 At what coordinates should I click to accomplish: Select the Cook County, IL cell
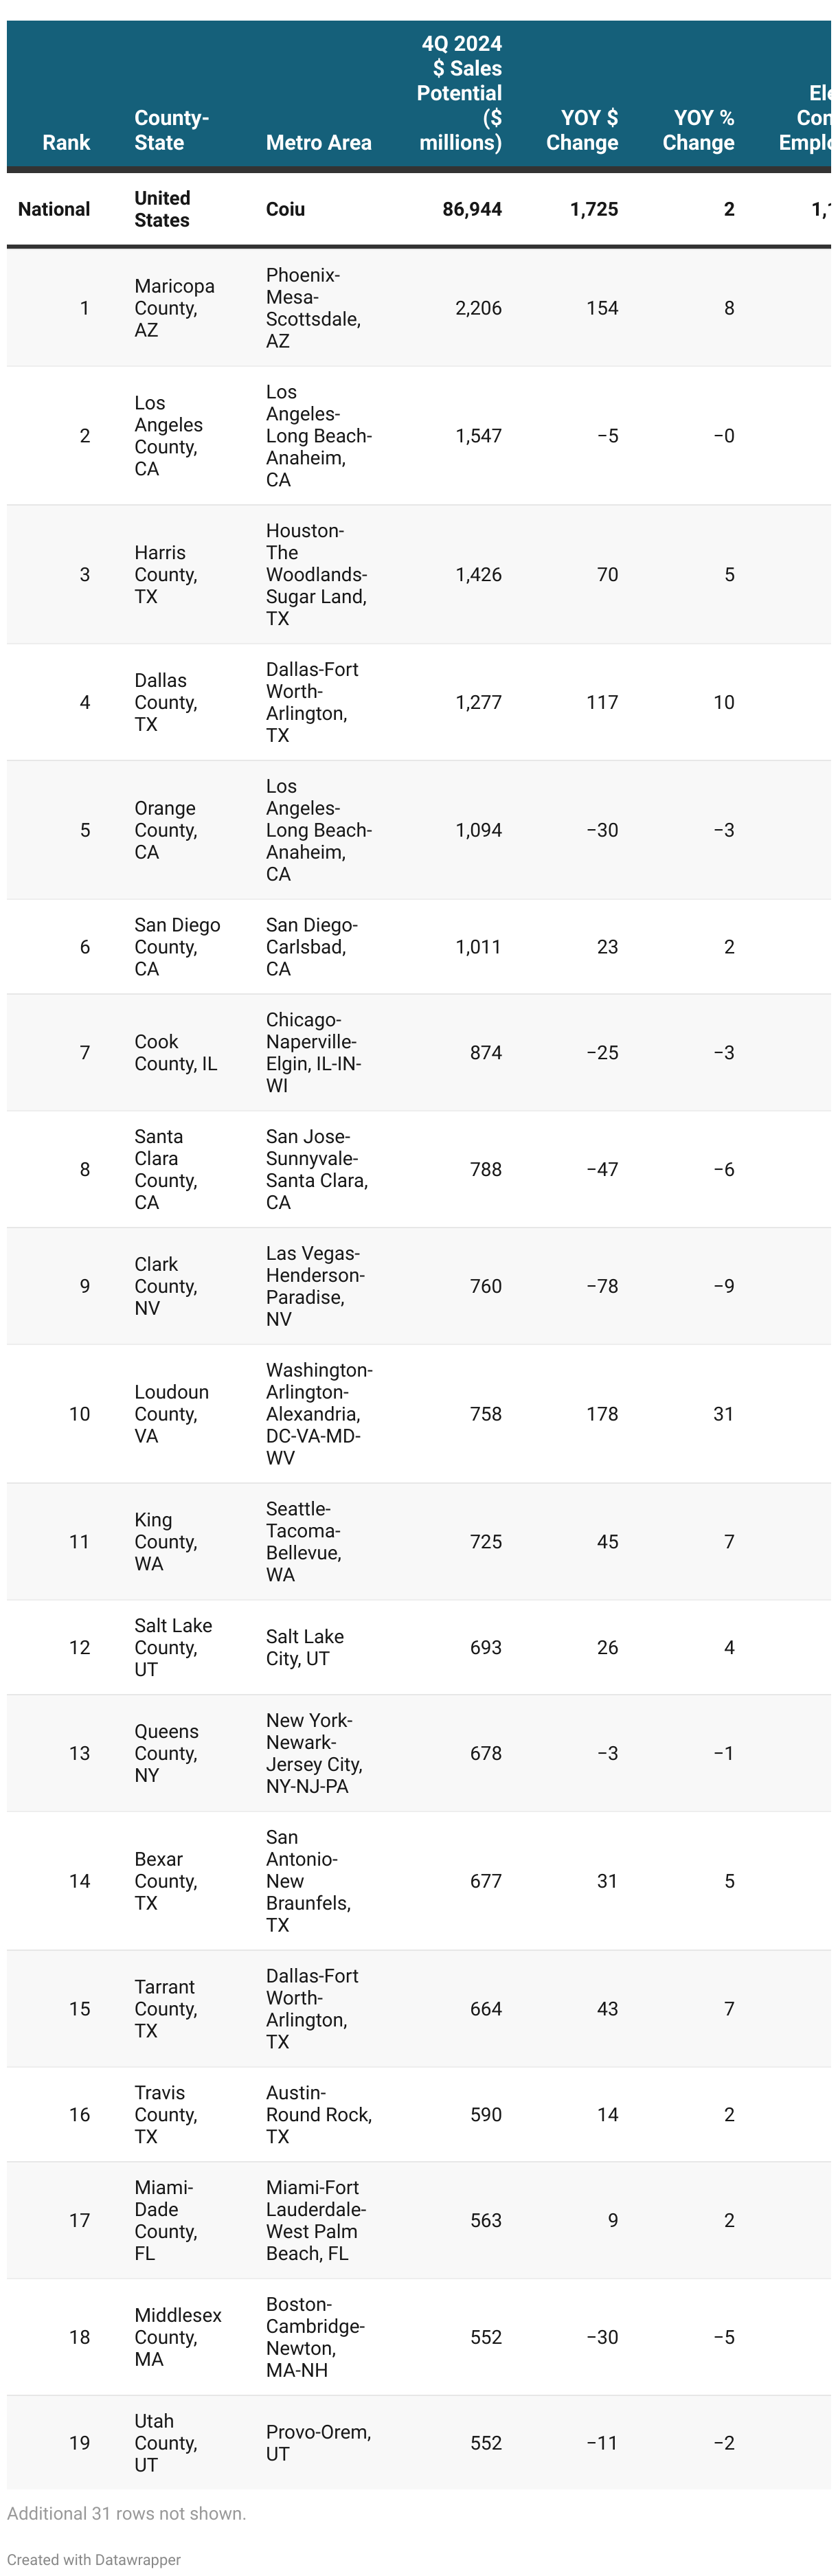pos(176,1053)
